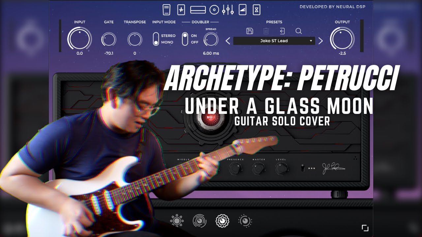Click the Output knob
This screenshot has height=237, width=422.
coord(342,39)
